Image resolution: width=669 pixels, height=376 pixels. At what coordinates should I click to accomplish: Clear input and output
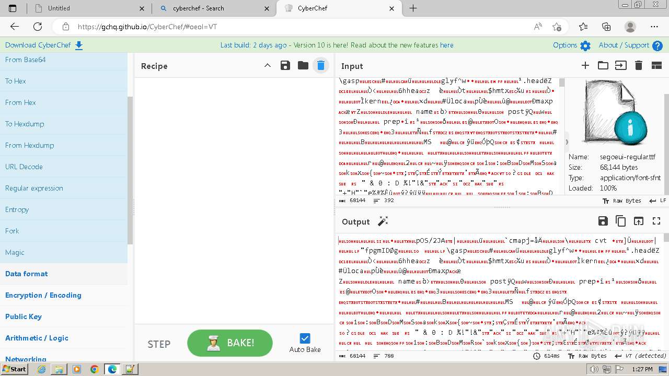638,65
